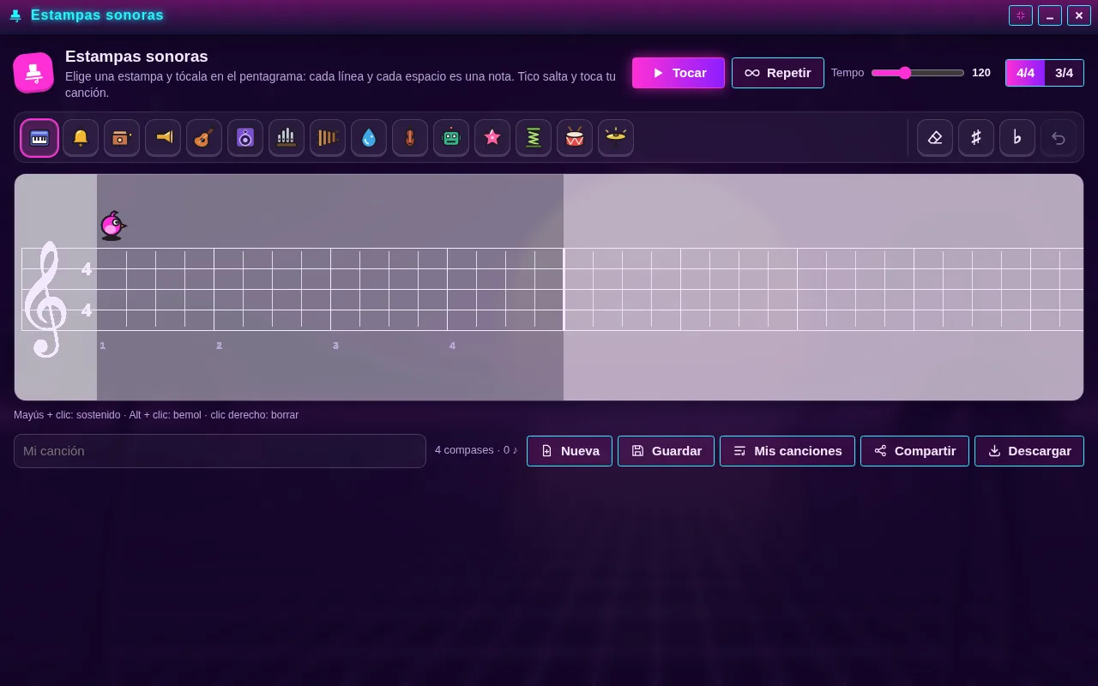Screen dimensions: 1098x686
Task: Focus the Mi canción name field
Action: pos(220,451)
